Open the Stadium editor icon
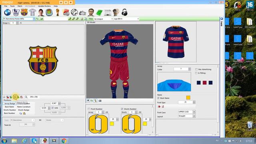This screenshot has height=144, width=256. 49,12
